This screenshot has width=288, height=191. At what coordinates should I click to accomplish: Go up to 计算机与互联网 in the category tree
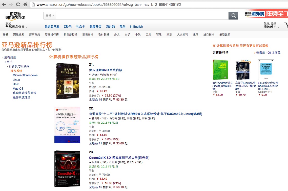pos(19,66)
